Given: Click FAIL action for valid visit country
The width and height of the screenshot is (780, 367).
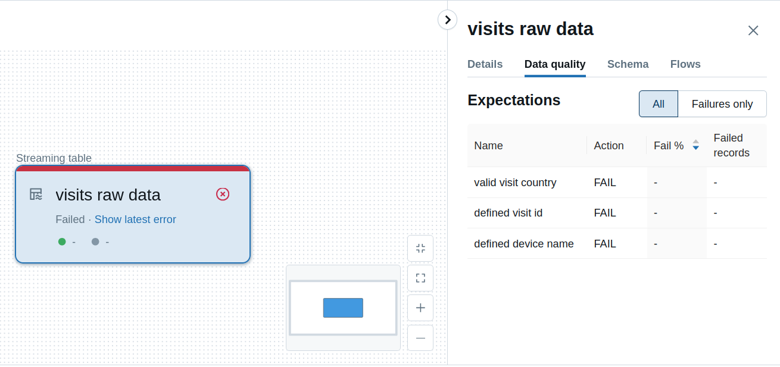Looking at the screenshot, I should [x=605, y=183].
